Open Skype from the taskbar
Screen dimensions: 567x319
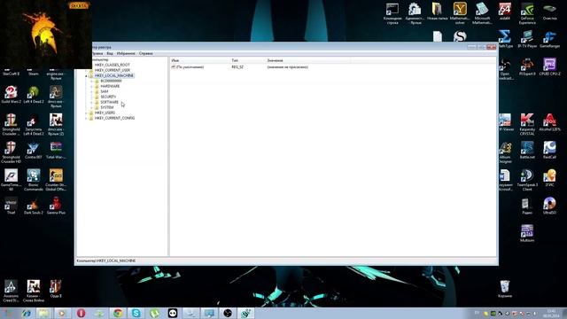click(x=136, y=313)
